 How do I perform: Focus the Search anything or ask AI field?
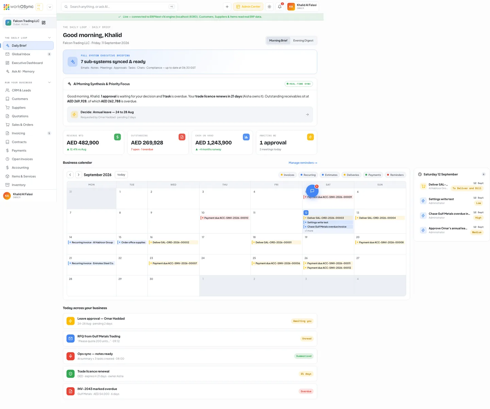pyautogui.click(x=119, y=6)
